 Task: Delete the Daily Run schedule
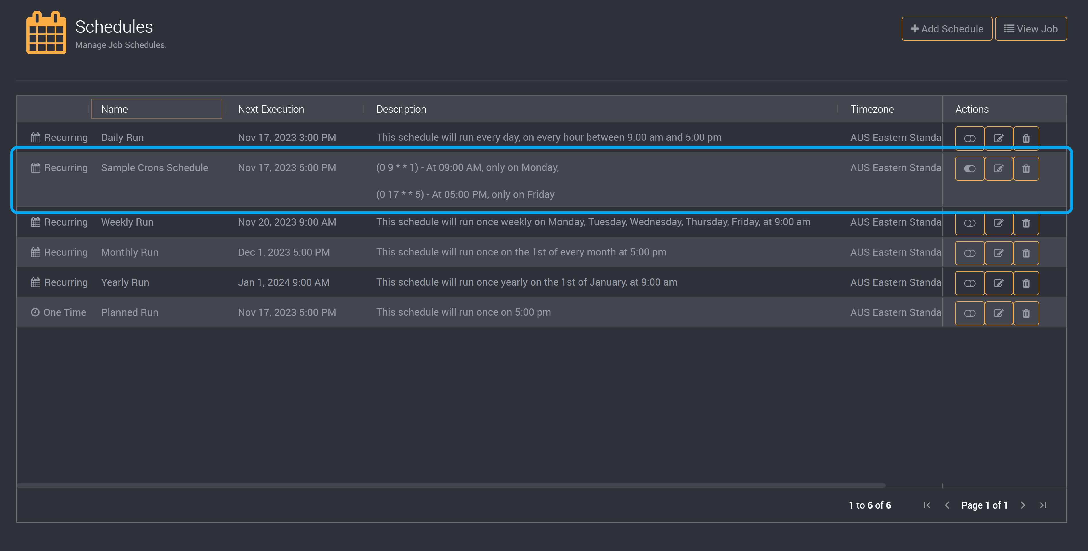pyautogui.click(x=1026, y=138)
